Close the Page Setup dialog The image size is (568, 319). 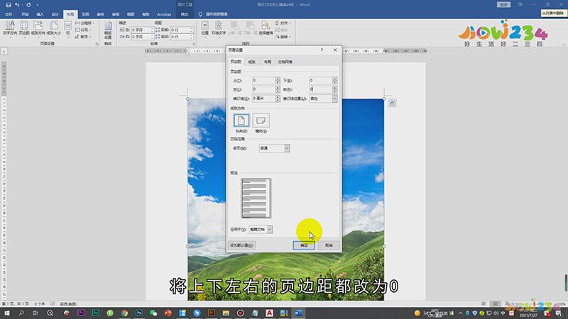click(335, 50)
